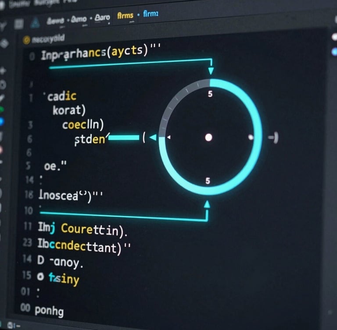Click the code text "D -anoy."
337x330 pixels.
pos(60,263)
